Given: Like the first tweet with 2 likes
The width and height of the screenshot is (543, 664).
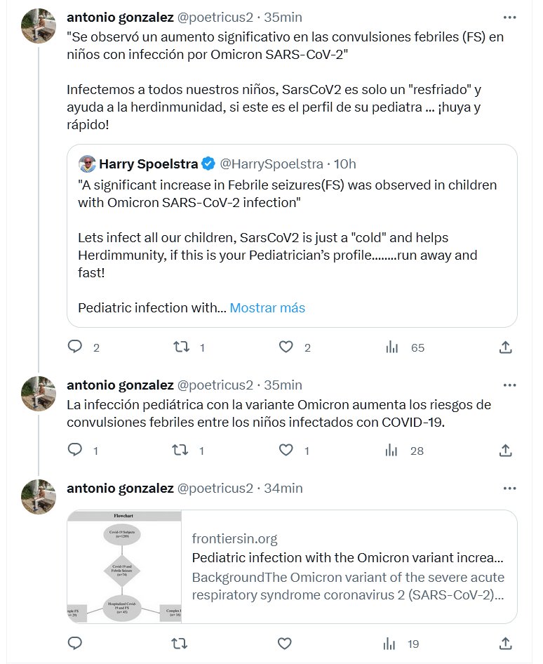Looking at the screenshot, I should (x=286, y=347).
